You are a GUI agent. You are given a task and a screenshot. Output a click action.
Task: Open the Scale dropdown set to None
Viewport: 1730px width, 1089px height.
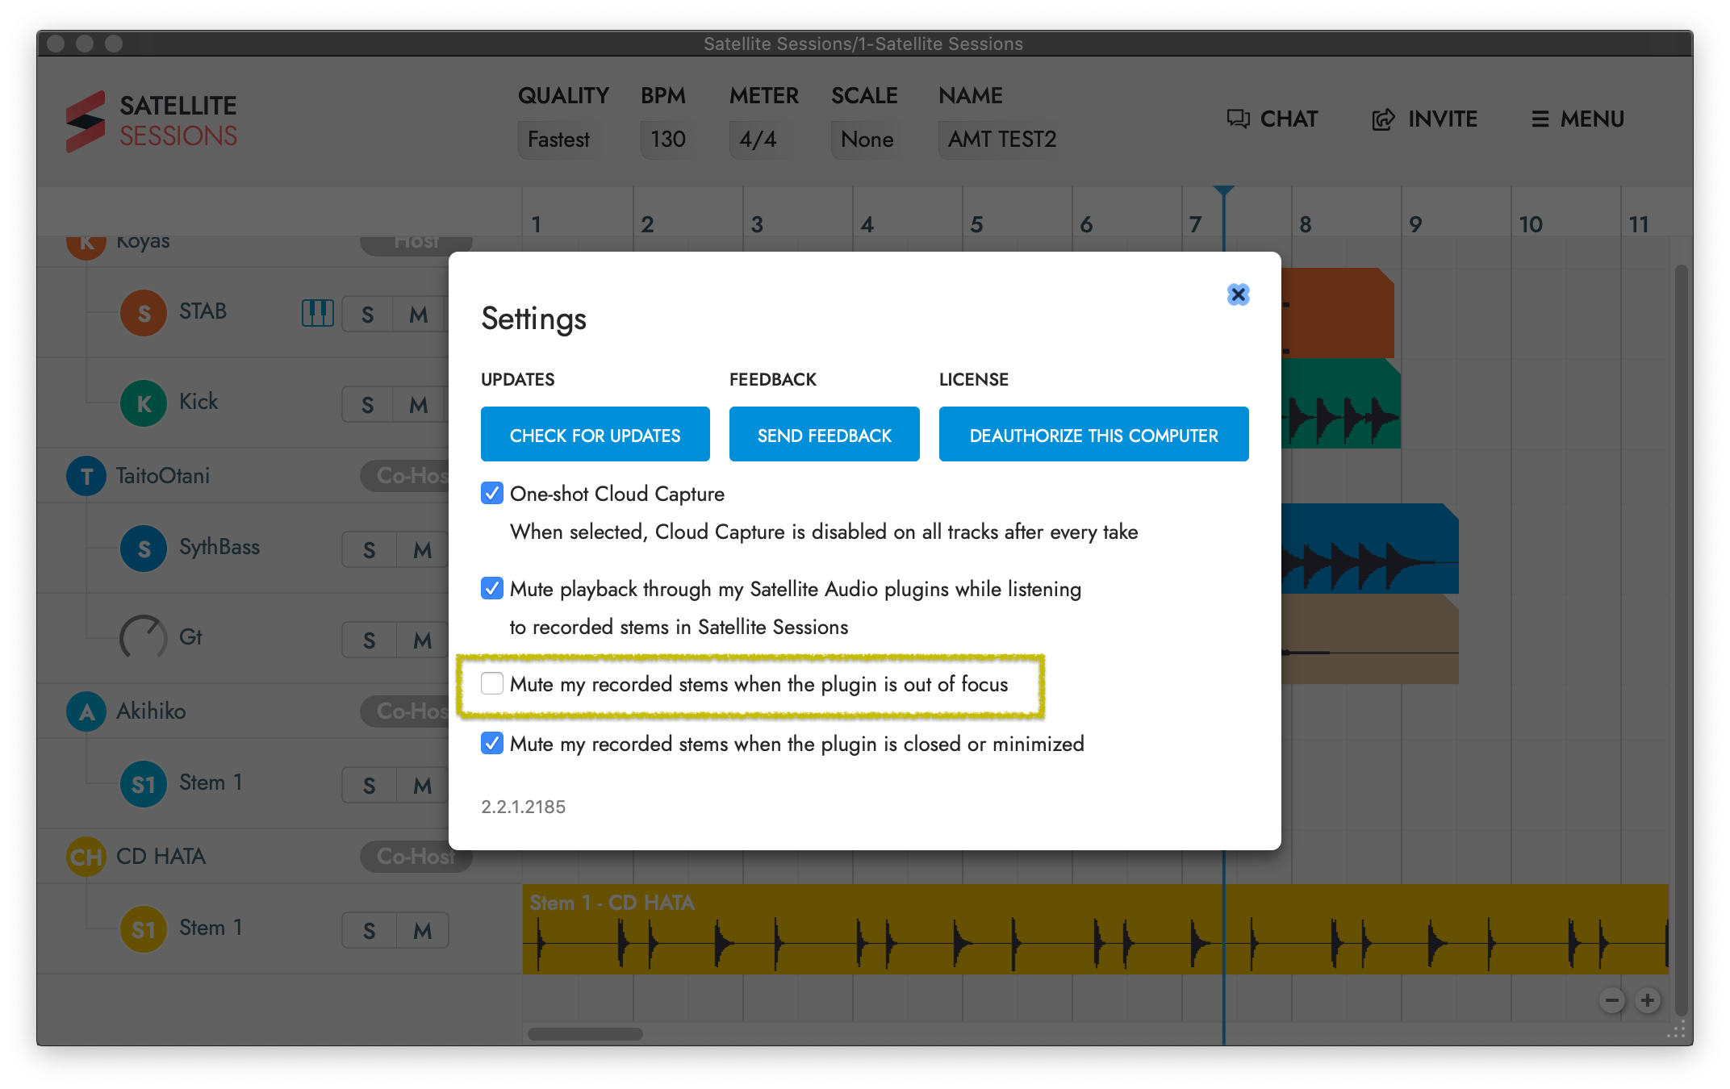[x=867, y=140]
